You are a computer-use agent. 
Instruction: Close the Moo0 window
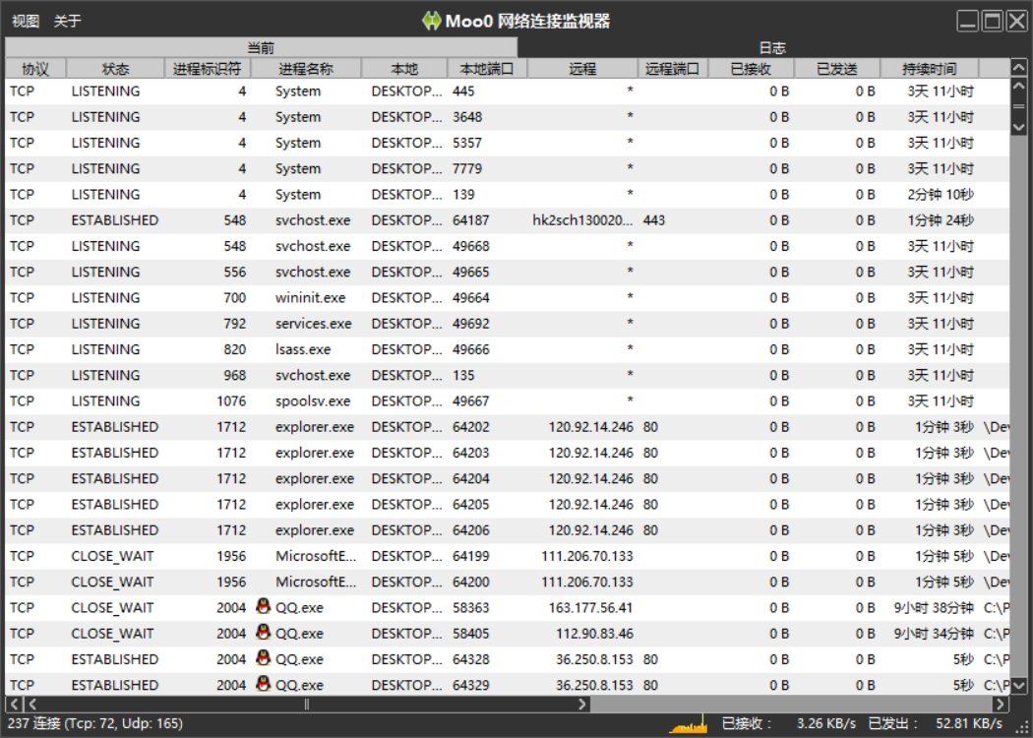[x=1016, y=21]
